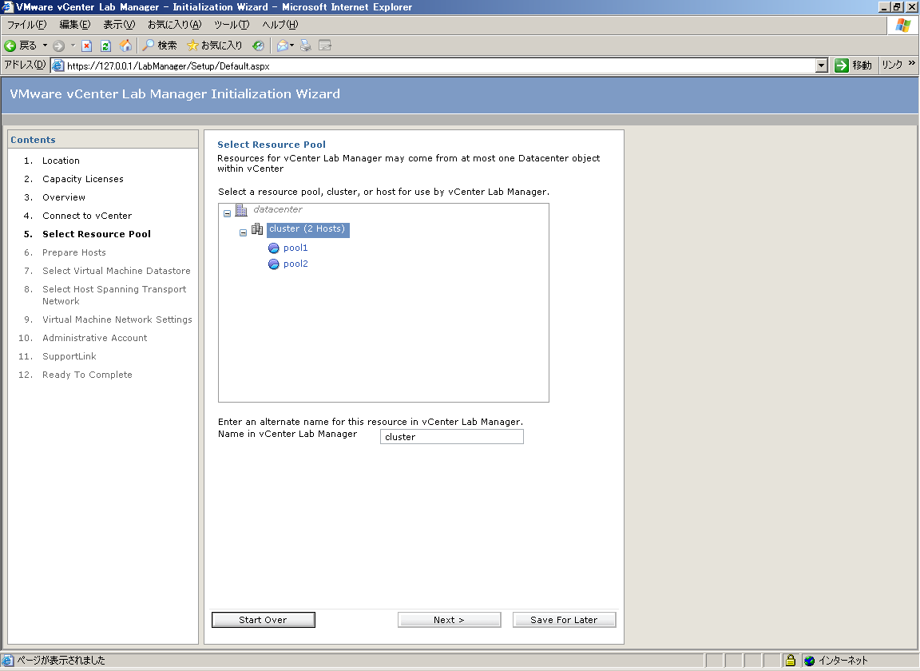The height and width of the screenshot is (671, 920).
Task: Collapse the cluster tree node
Action: 243,233
